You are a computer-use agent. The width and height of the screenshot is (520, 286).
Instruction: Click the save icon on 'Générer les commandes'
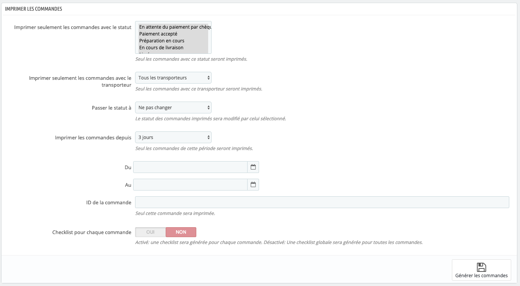pyautogui.click(x=481, y=266)
